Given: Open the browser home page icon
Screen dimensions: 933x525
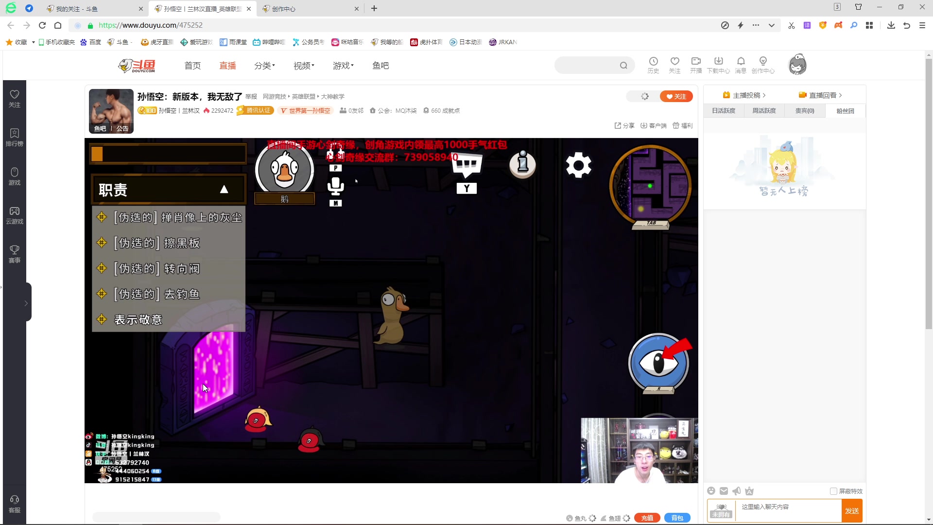Looking at the screenshot, I should tap(58, 25).
